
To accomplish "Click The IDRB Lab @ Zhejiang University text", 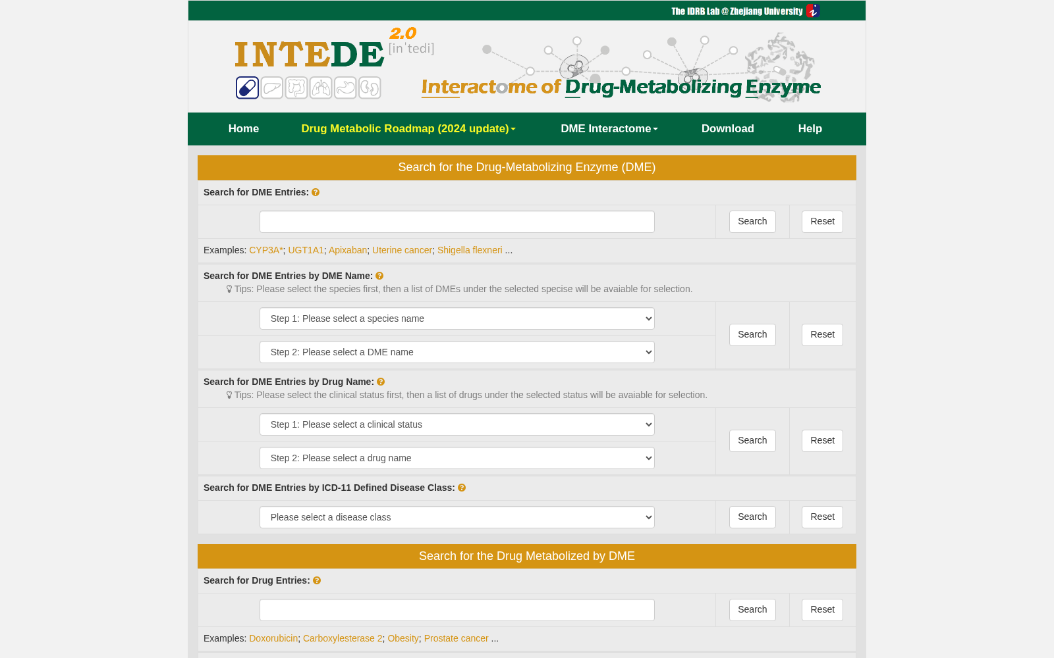I will click(x=736, y=11).
